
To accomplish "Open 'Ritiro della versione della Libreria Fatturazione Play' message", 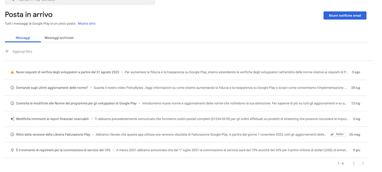I will coord(186,135).
